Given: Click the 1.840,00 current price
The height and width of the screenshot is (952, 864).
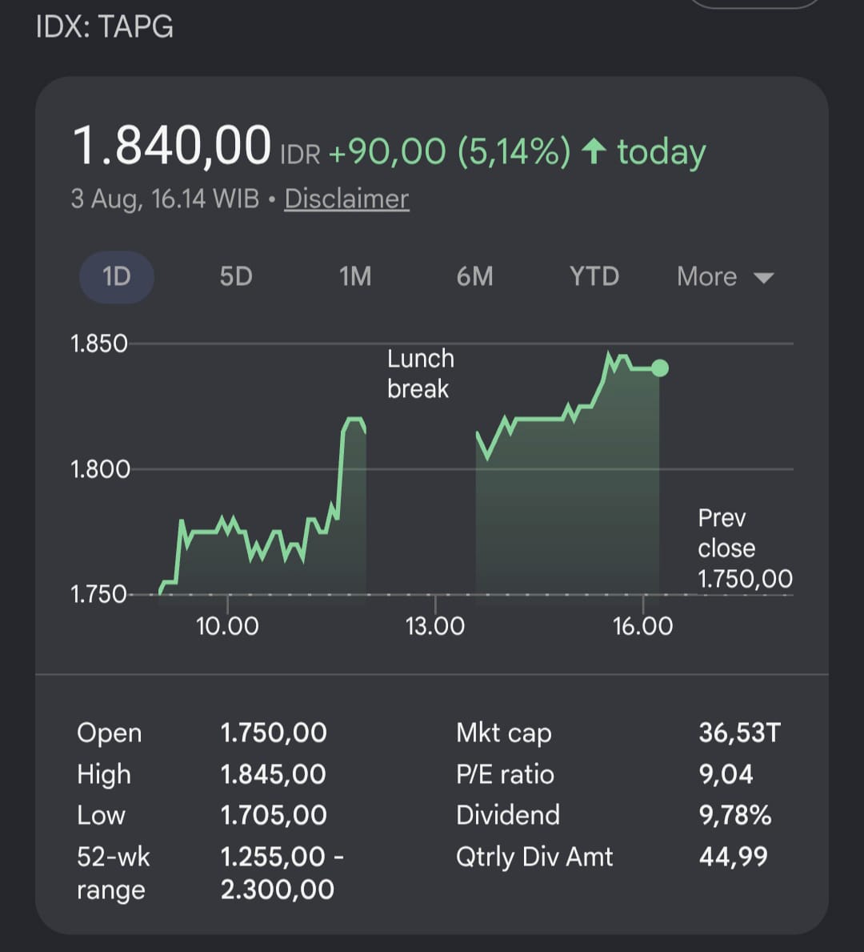Looking at the screenshot, I should click(172, 146).
